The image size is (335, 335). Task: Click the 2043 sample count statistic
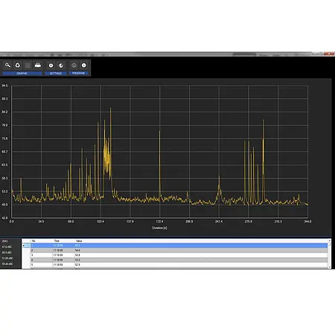coord(4,241)
